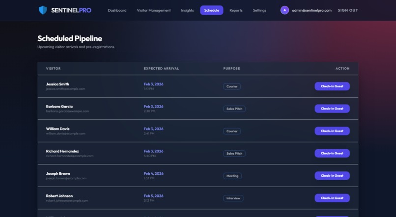
Task: Click email jessica.smith@example.com
Action: coord(65,89)
